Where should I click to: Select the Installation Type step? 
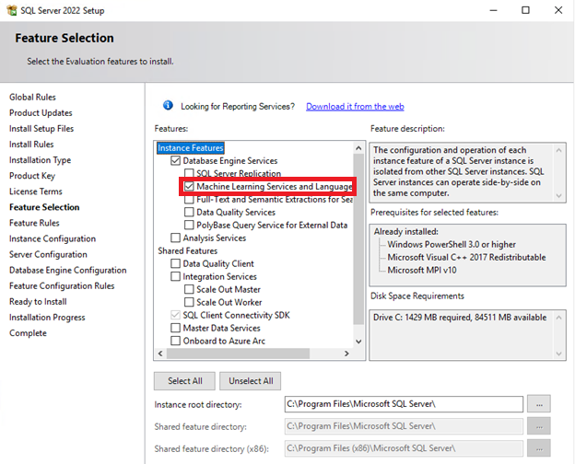click(x=40, y=160)
